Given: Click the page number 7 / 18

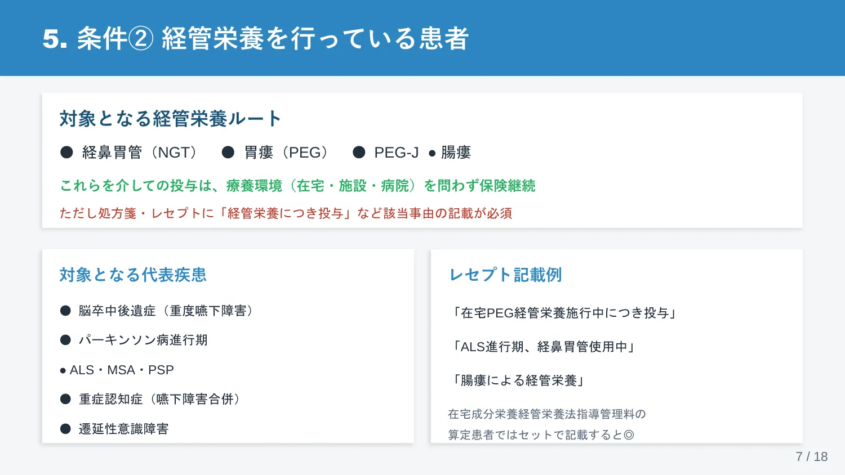Looking at the screenshot, I should [812, 456].
